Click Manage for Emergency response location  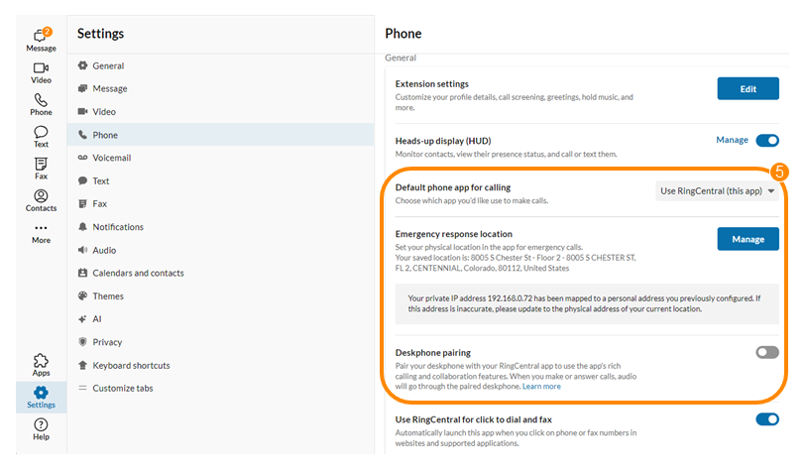point(748,239)
